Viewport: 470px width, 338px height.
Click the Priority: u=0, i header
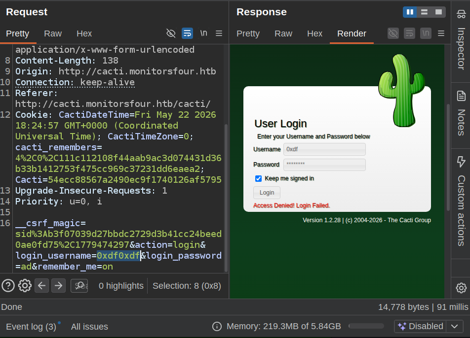[58, 202]
